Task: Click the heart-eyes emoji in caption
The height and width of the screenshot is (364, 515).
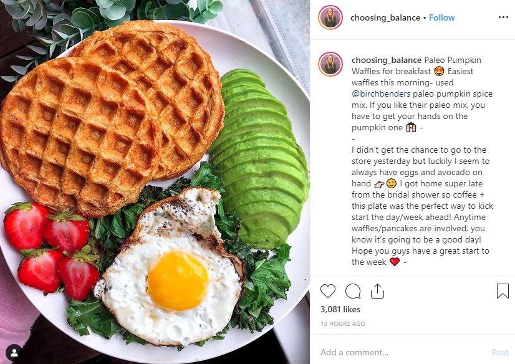Action: [x=439, y=71]
